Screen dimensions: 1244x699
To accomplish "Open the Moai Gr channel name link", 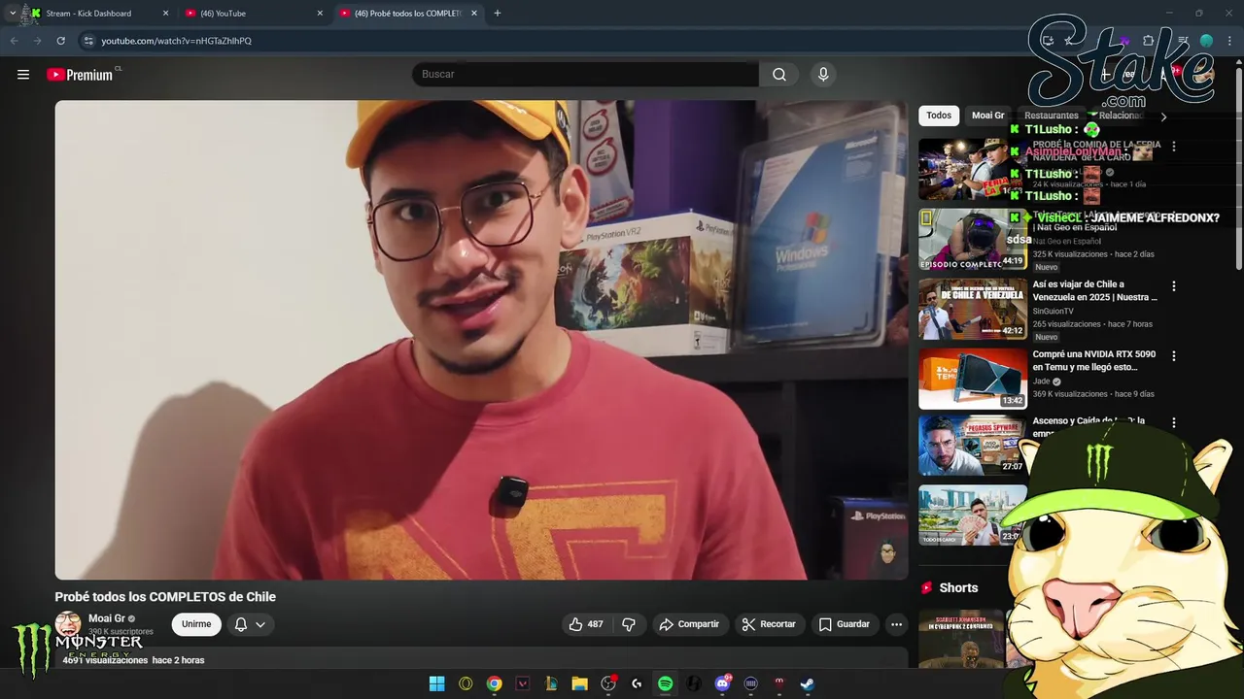I will point(107,618).
